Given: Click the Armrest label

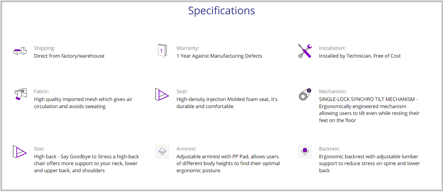Looking at the screenshot, I should tap(186, 149).
